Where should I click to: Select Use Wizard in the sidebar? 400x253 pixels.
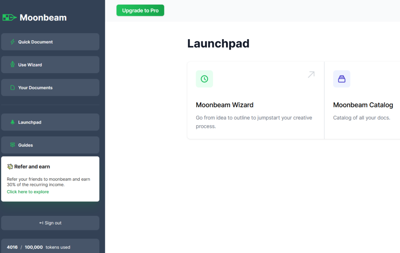tap(50, 65)
